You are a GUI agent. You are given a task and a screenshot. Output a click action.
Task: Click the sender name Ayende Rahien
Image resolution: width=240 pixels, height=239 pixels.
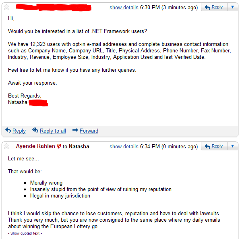35,146
